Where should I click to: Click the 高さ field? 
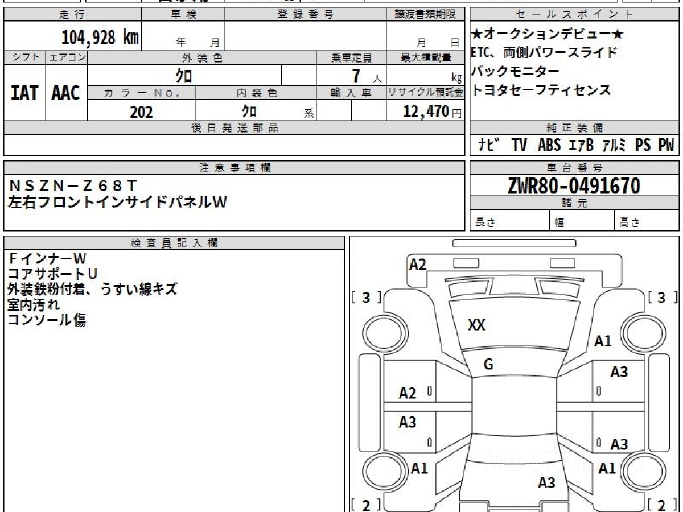(x=646, y=221)
